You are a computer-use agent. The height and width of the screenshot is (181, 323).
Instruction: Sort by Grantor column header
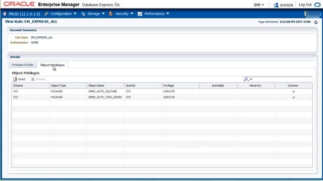point(143,85)
